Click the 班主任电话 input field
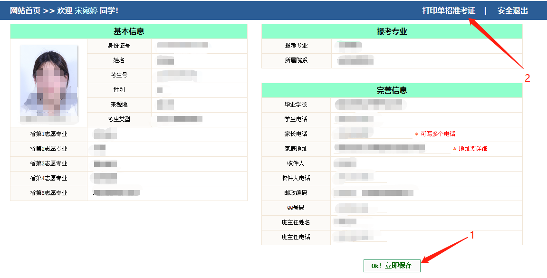547x278 pixels. point(361,237)
